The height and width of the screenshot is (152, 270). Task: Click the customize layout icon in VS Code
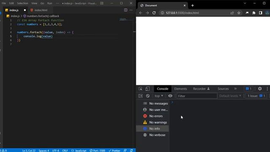102,3
